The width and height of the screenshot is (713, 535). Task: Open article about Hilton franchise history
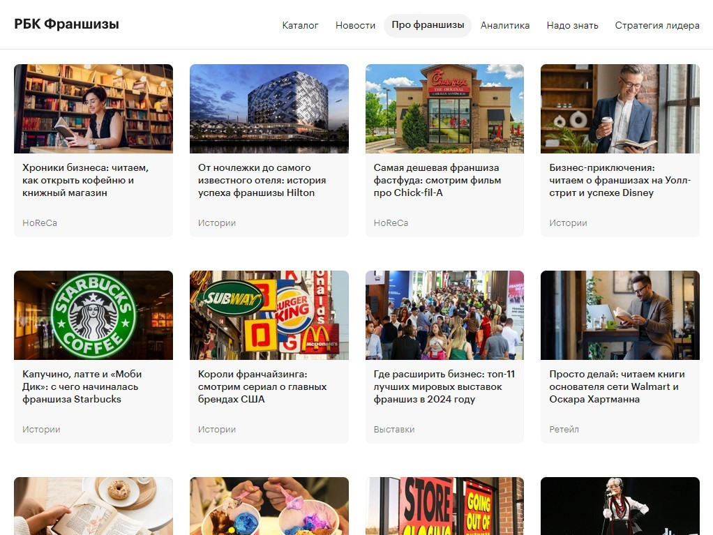coord(262,180)
